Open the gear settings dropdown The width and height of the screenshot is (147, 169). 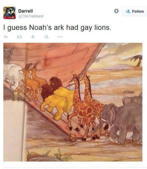(116, 11)
